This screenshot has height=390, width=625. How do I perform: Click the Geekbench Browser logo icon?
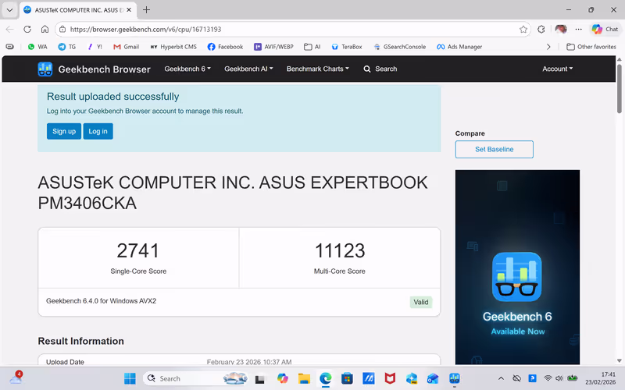45,69
